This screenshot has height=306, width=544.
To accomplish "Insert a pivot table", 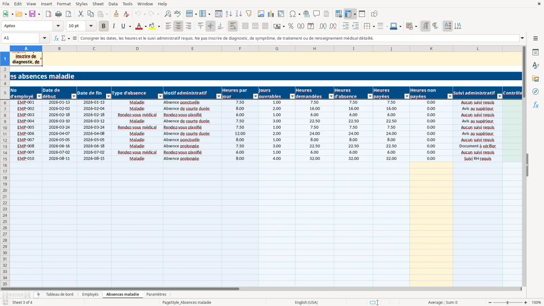I will tap(281, 14).
